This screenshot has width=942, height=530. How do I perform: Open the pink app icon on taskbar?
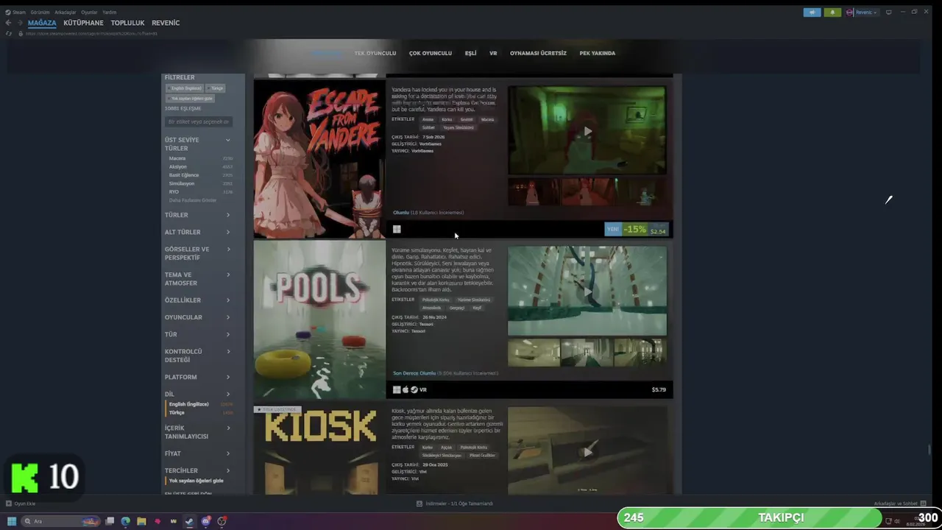tap(157, 521)
